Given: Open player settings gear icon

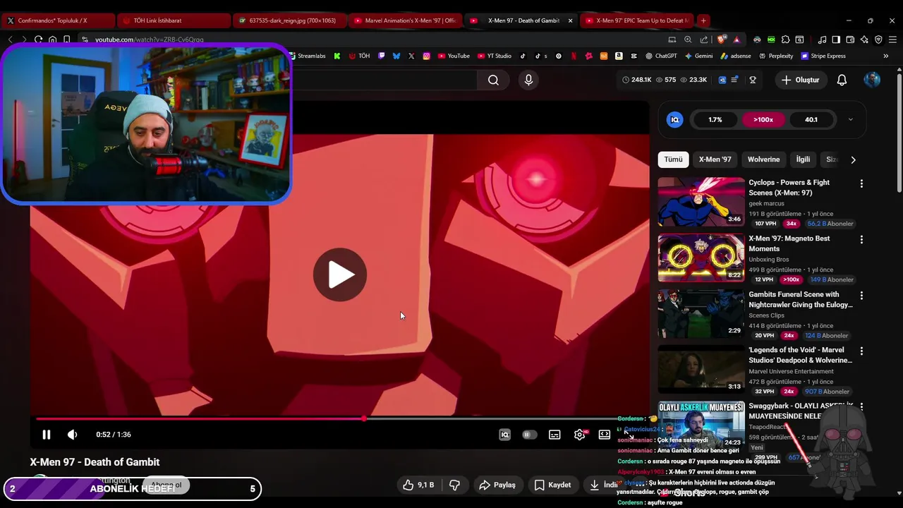Looking at the screenshot, I should coord(579,435).
